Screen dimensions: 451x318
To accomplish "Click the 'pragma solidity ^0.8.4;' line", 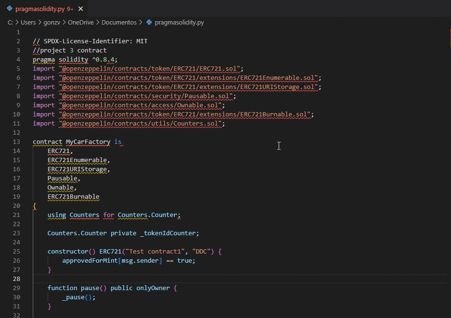I will point(75,60).
